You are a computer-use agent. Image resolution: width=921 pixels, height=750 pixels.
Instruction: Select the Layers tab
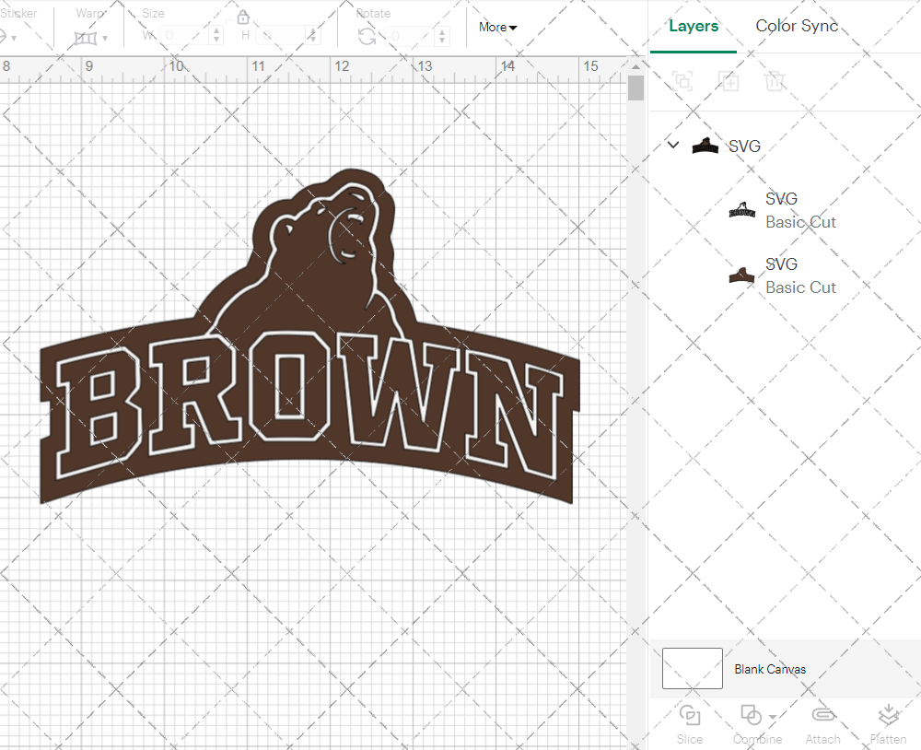[694, 26]
